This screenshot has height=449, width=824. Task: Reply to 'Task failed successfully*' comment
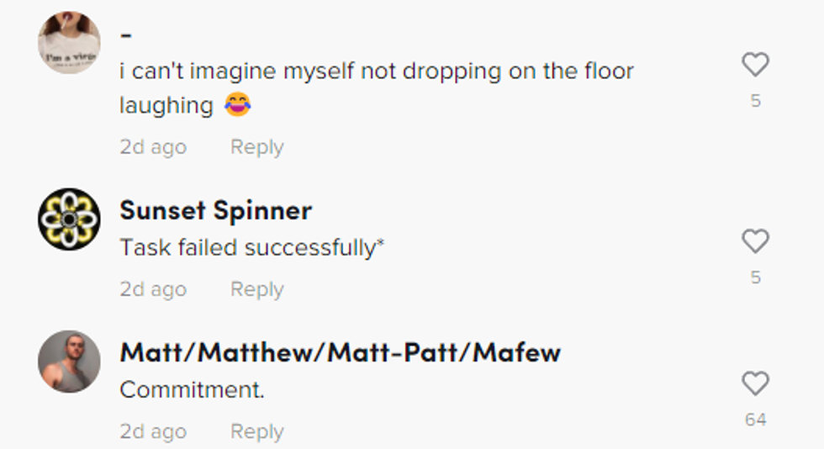click(256, 289)
